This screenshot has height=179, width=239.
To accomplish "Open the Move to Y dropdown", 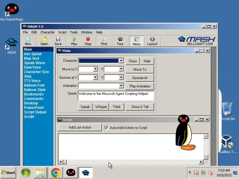I will 121,69.
